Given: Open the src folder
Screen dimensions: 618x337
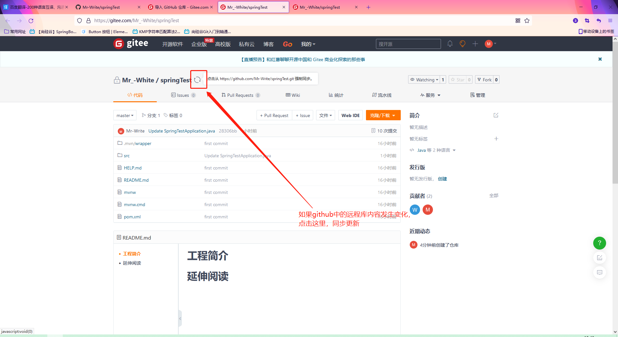Looking at the screenshot, I should click(x=127, y=156).
